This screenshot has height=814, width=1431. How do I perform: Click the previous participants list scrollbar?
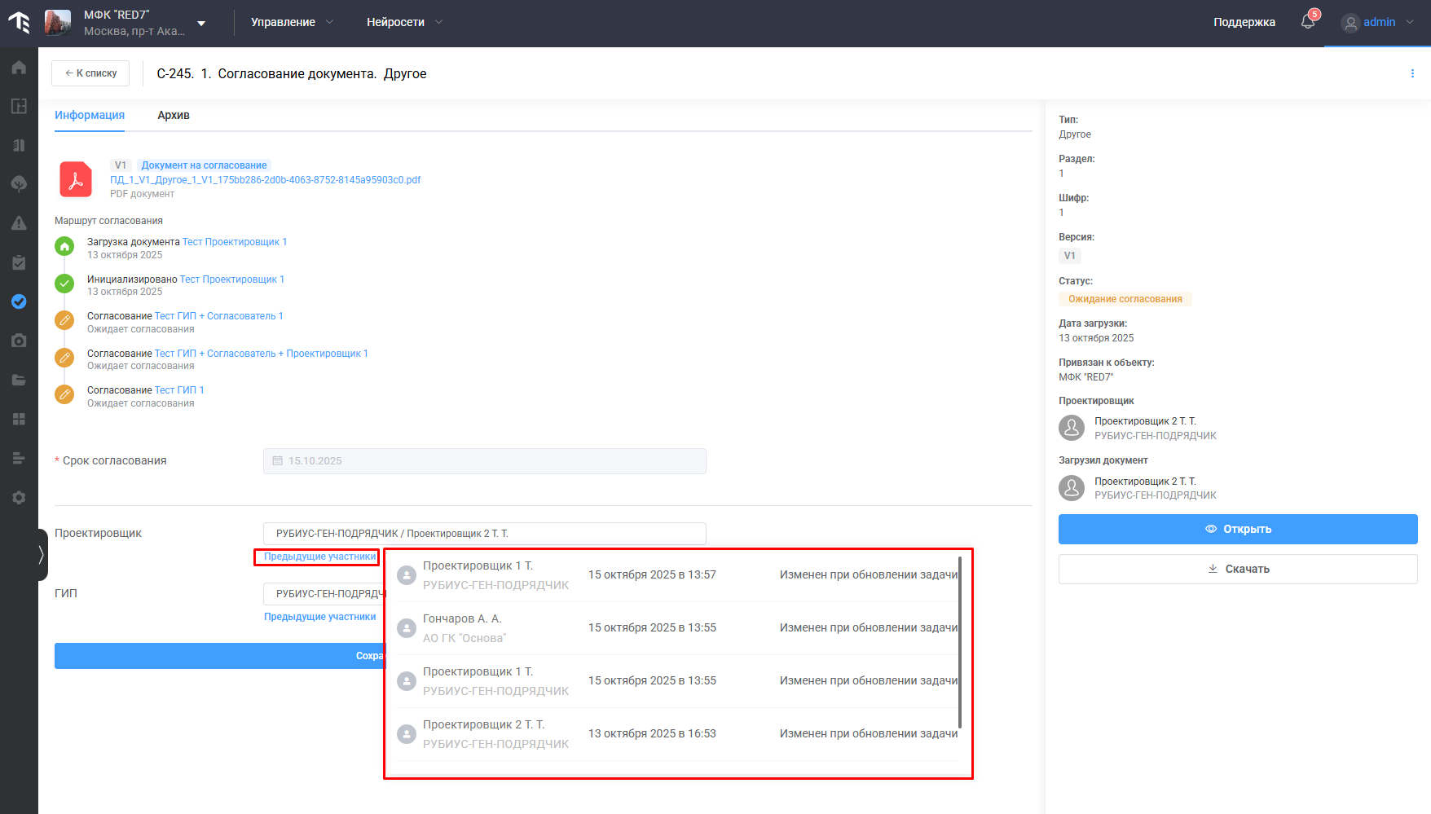pyautogui.click(x=960, y=642)
